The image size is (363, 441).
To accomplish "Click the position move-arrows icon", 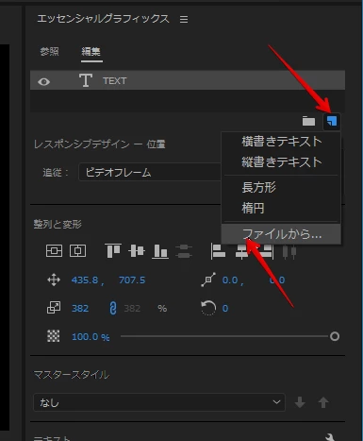I will (x=54, y=280).
